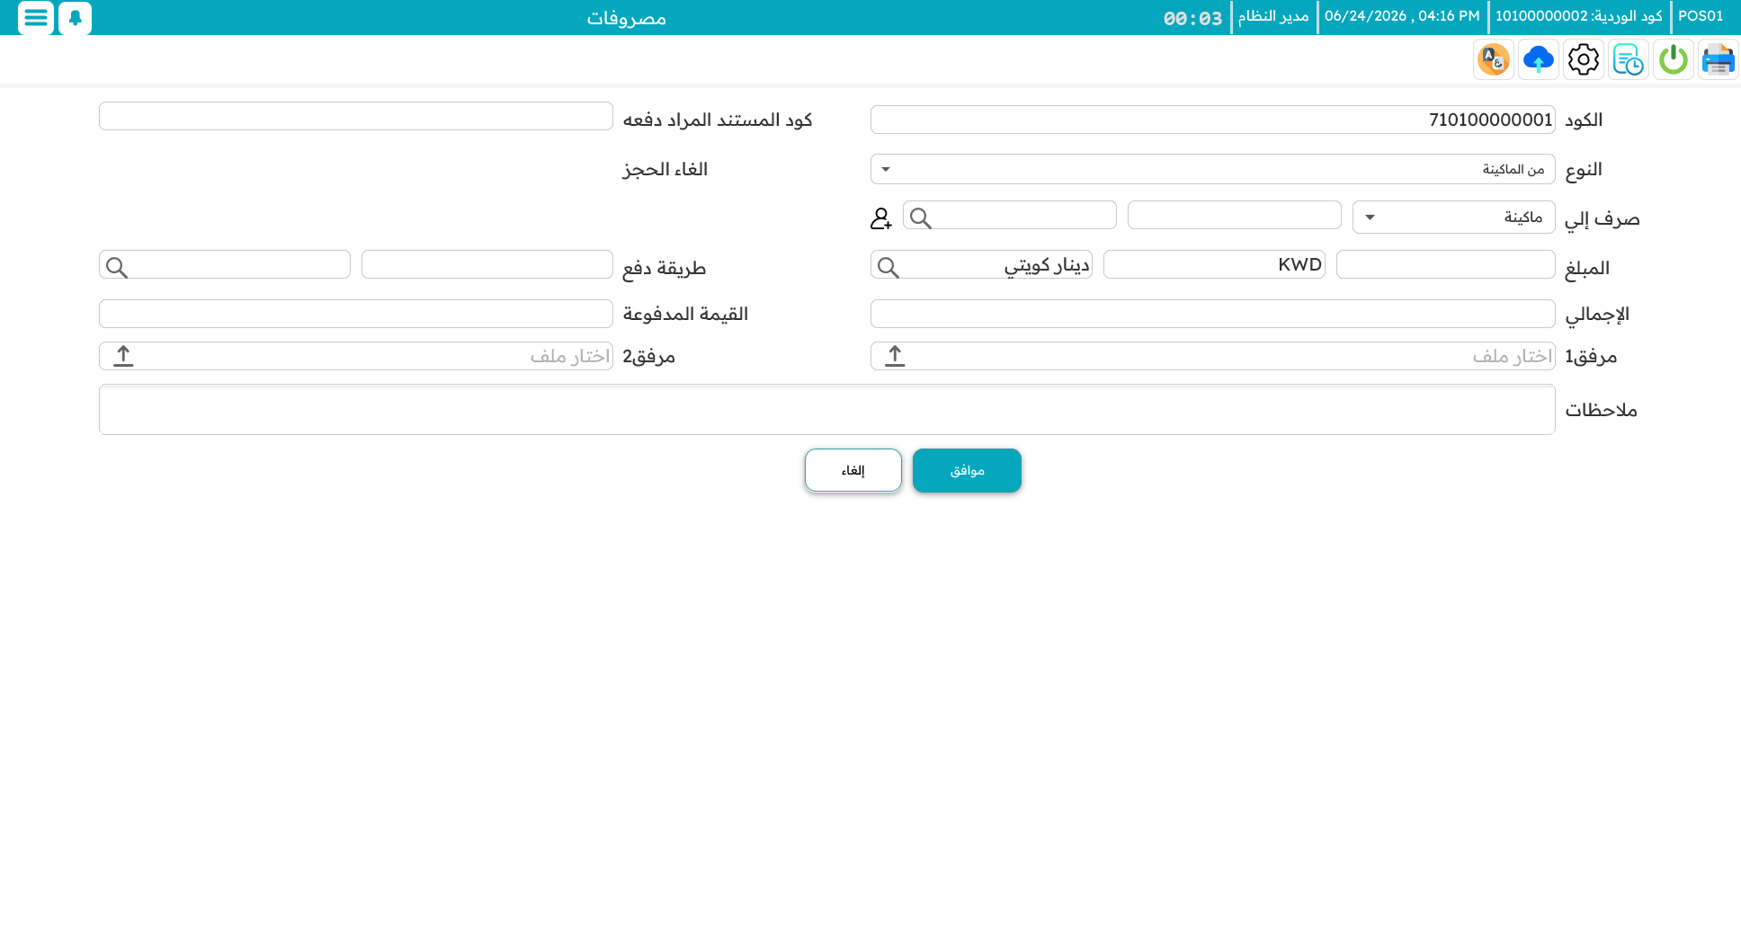
Task: Click the KWD currency code field
Action: pos(1214,264)
